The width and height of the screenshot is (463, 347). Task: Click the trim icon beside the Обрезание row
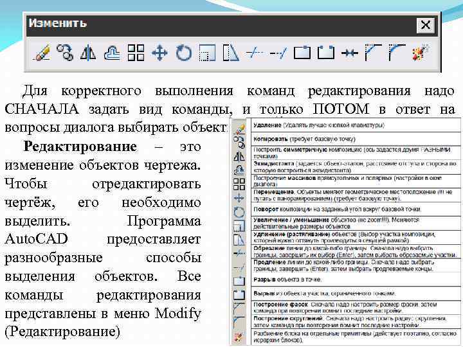pyautogui.click(x=239, y=253)
